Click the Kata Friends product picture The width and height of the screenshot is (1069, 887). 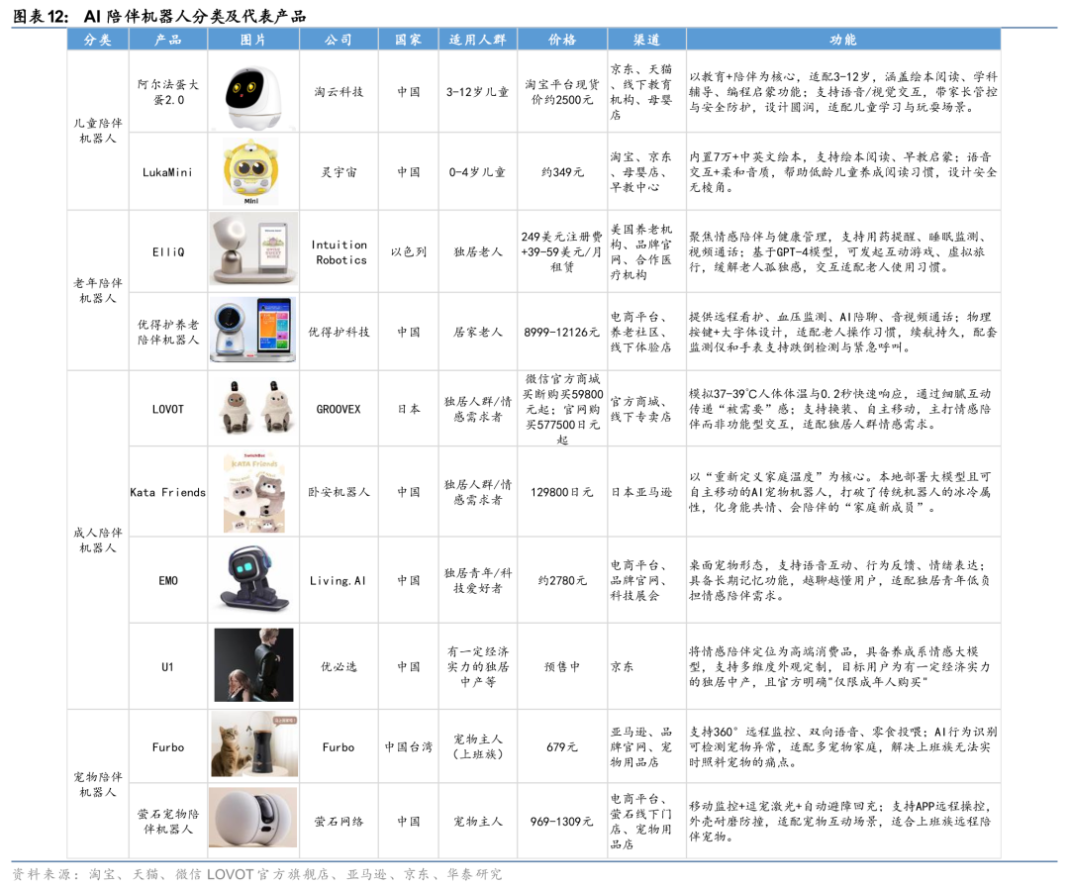(253, 492)
